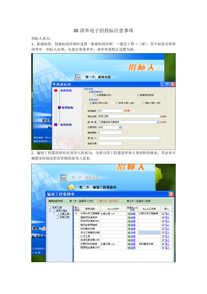The height and width of the screenshot is (294, 207).
Task: Choose 建设工程(三级) radio button
Action: [x=91, y=103]
